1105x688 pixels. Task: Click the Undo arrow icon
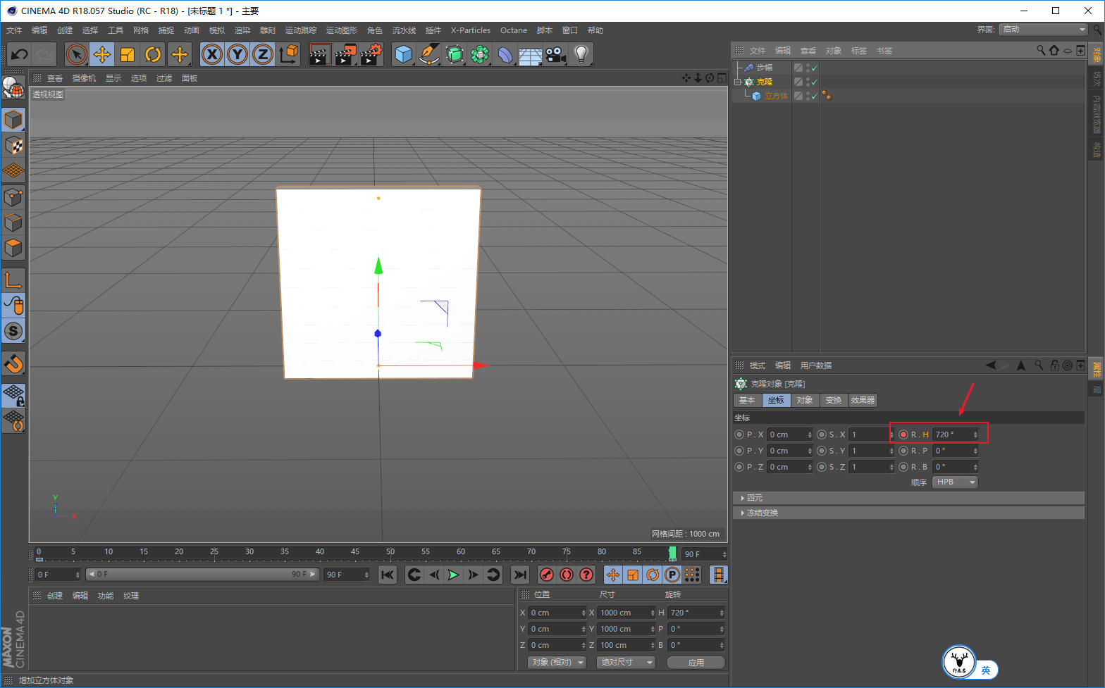(x=20, y=54)
